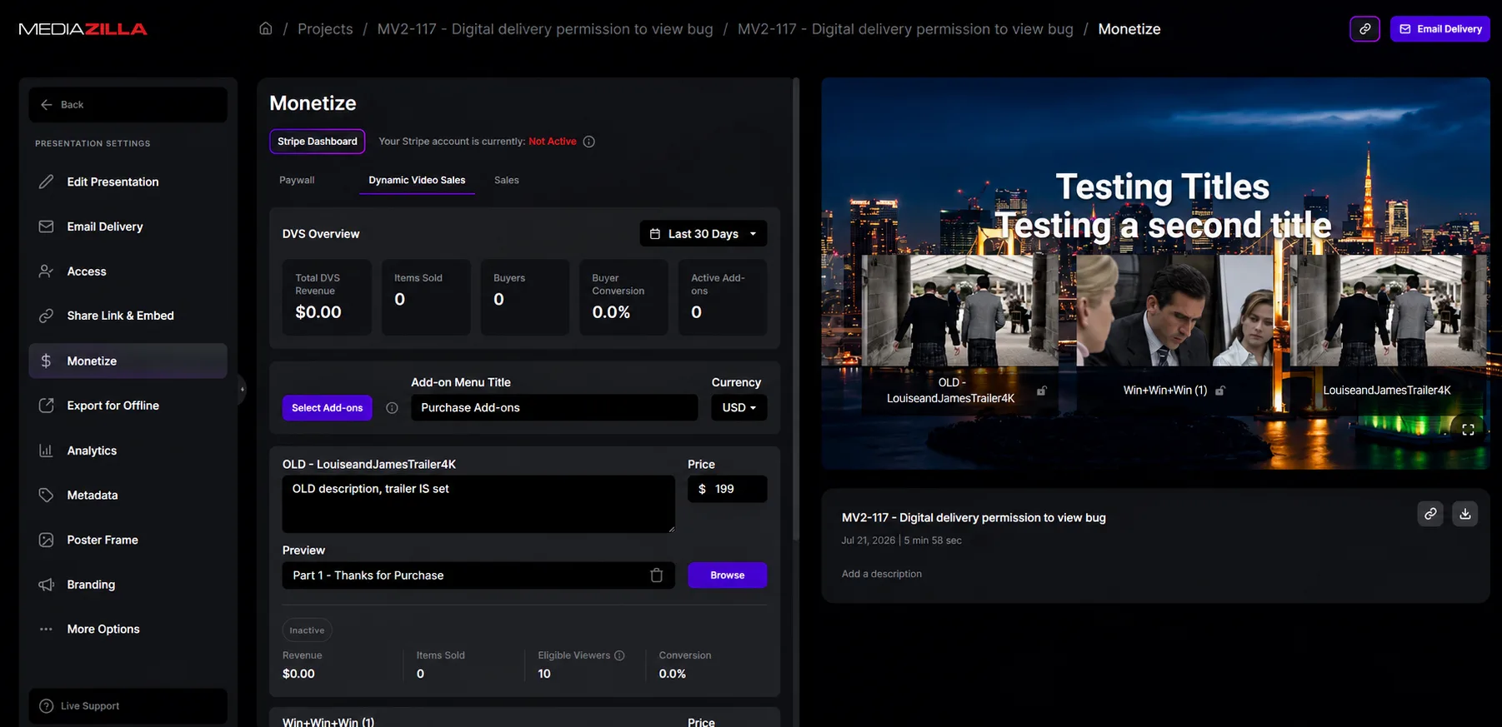1502x727 pixels.
Task: Click the Stripe account status info icon
Action: [589, 142]
